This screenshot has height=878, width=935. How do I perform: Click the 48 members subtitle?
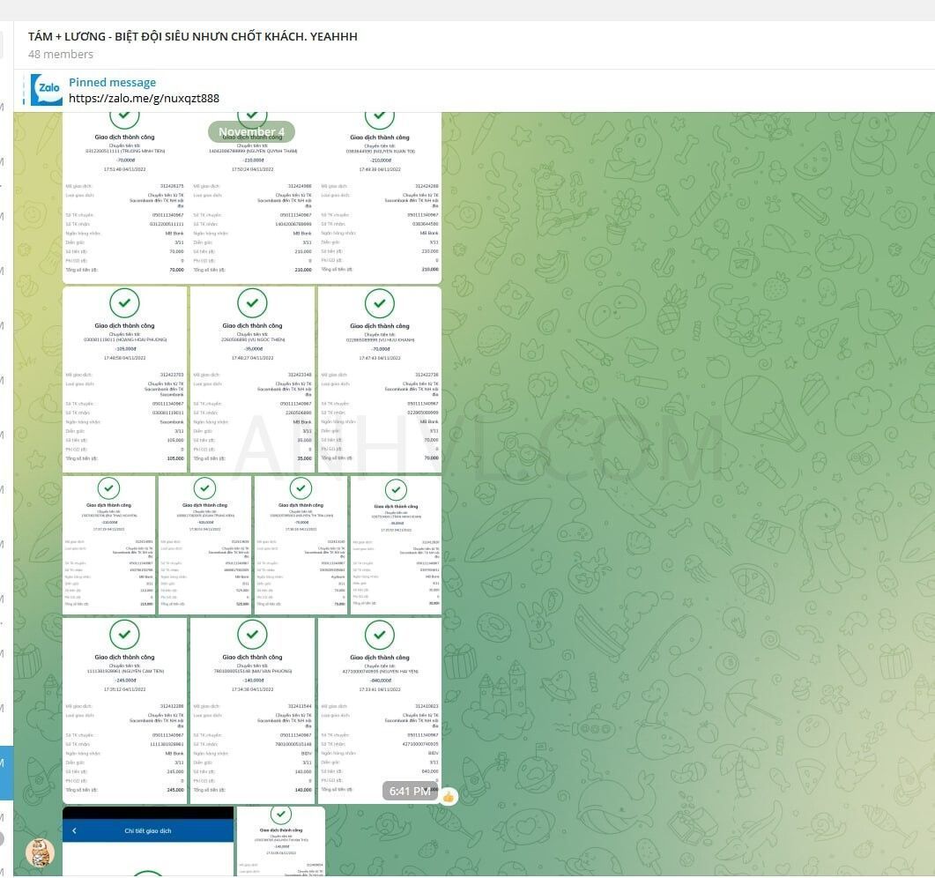click(x=61, y=55)
